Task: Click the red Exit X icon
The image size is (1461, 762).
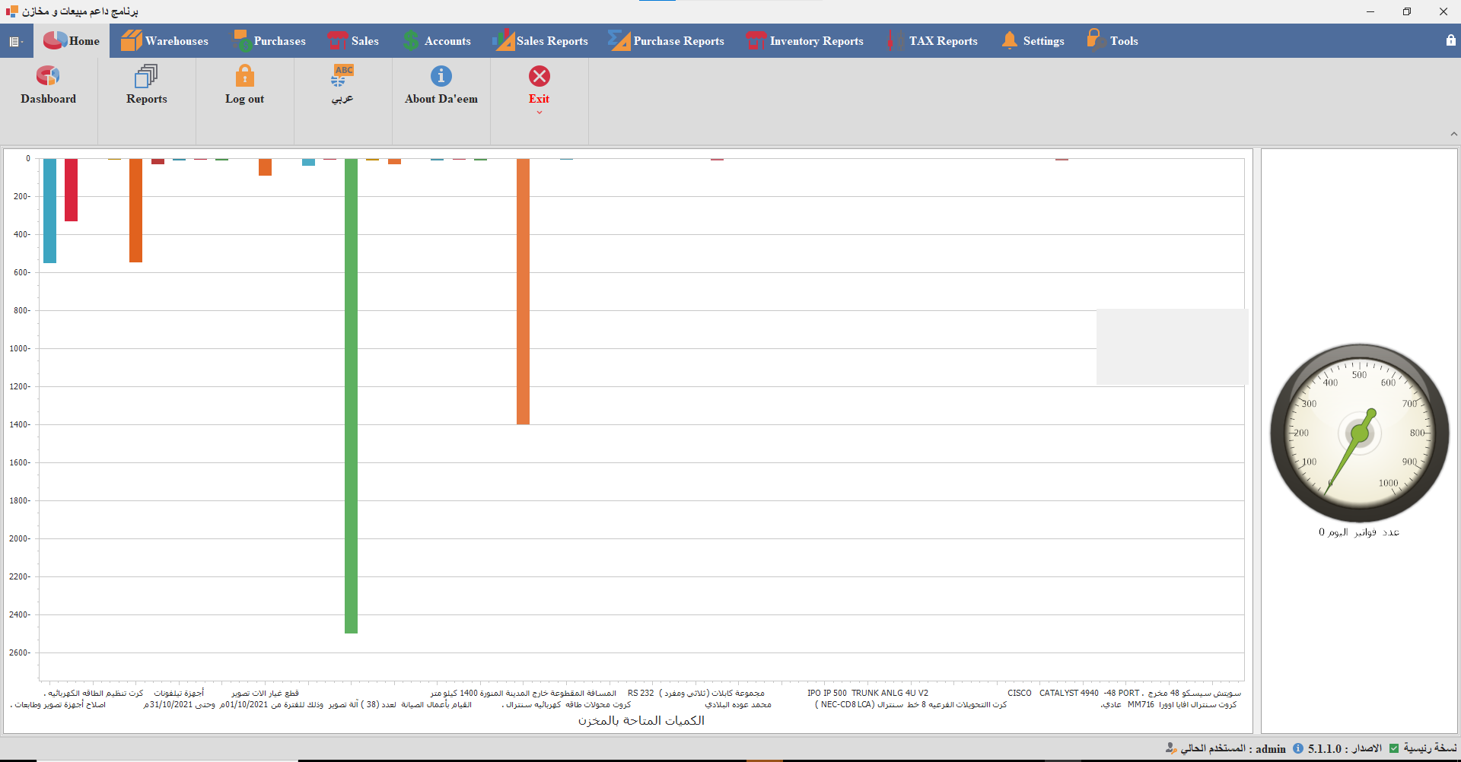Action: pos(539,76)
